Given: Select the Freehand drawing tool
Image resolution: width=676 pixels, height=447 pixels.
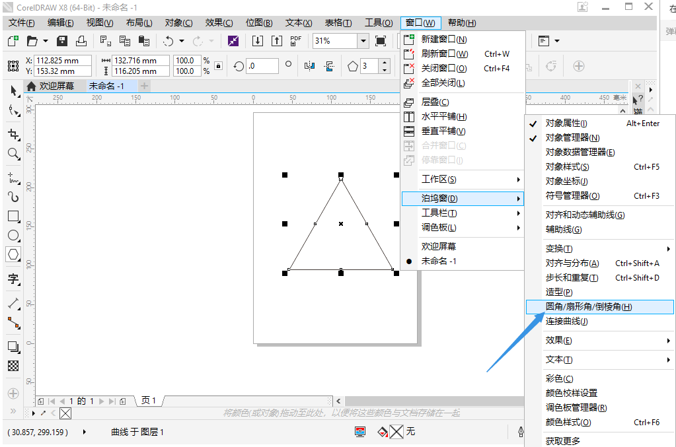Looking at the screenshot, I should click(x=13, y=178).
